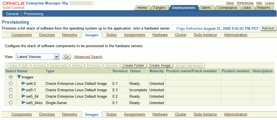The image size is (277, 120).
Task: Select the Images root radio button
Action: [x=11, y=77]
